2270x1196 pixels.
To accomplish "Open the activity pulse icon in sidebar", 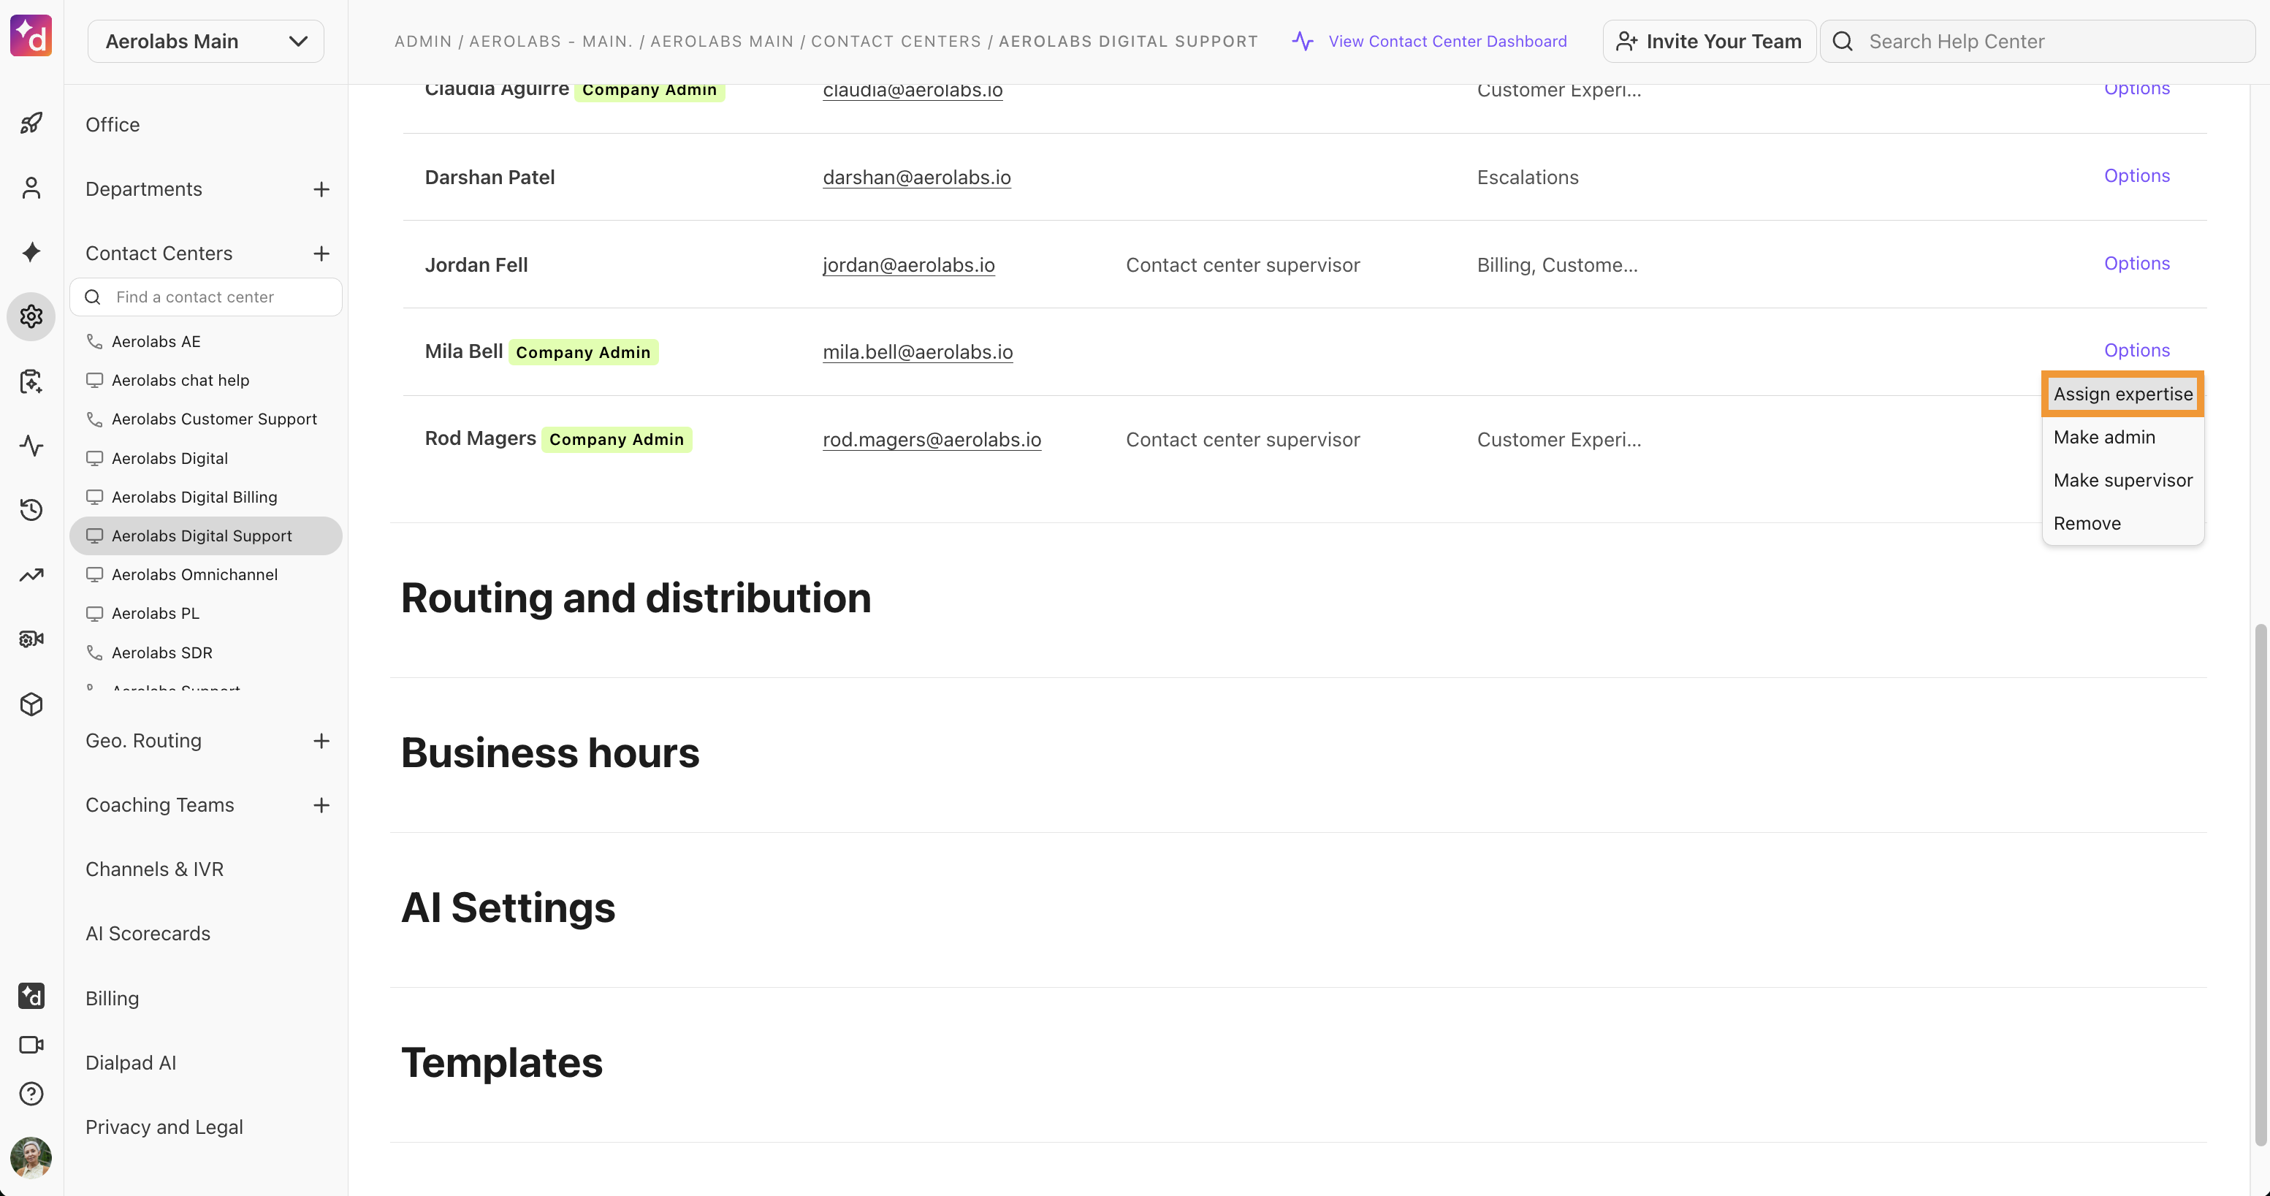I will [31, 445].
